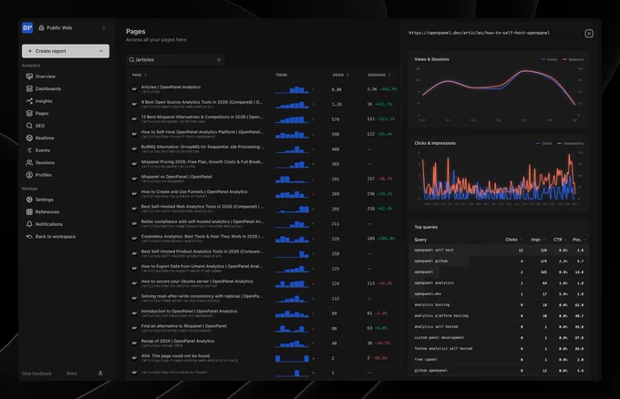The height and width of the screenshot is (399, 620).
Task: Click the OpenPanel logo icon
Action: coord(27,27)
